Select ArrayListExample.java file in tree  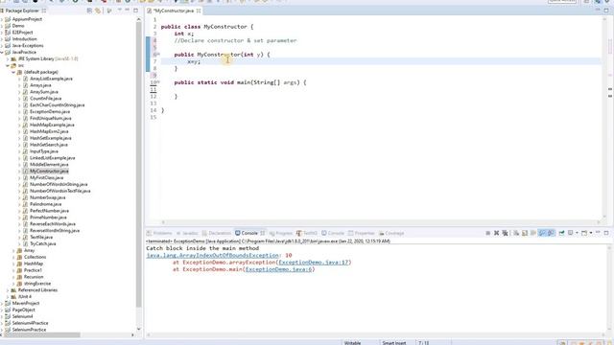pos(51,79)
